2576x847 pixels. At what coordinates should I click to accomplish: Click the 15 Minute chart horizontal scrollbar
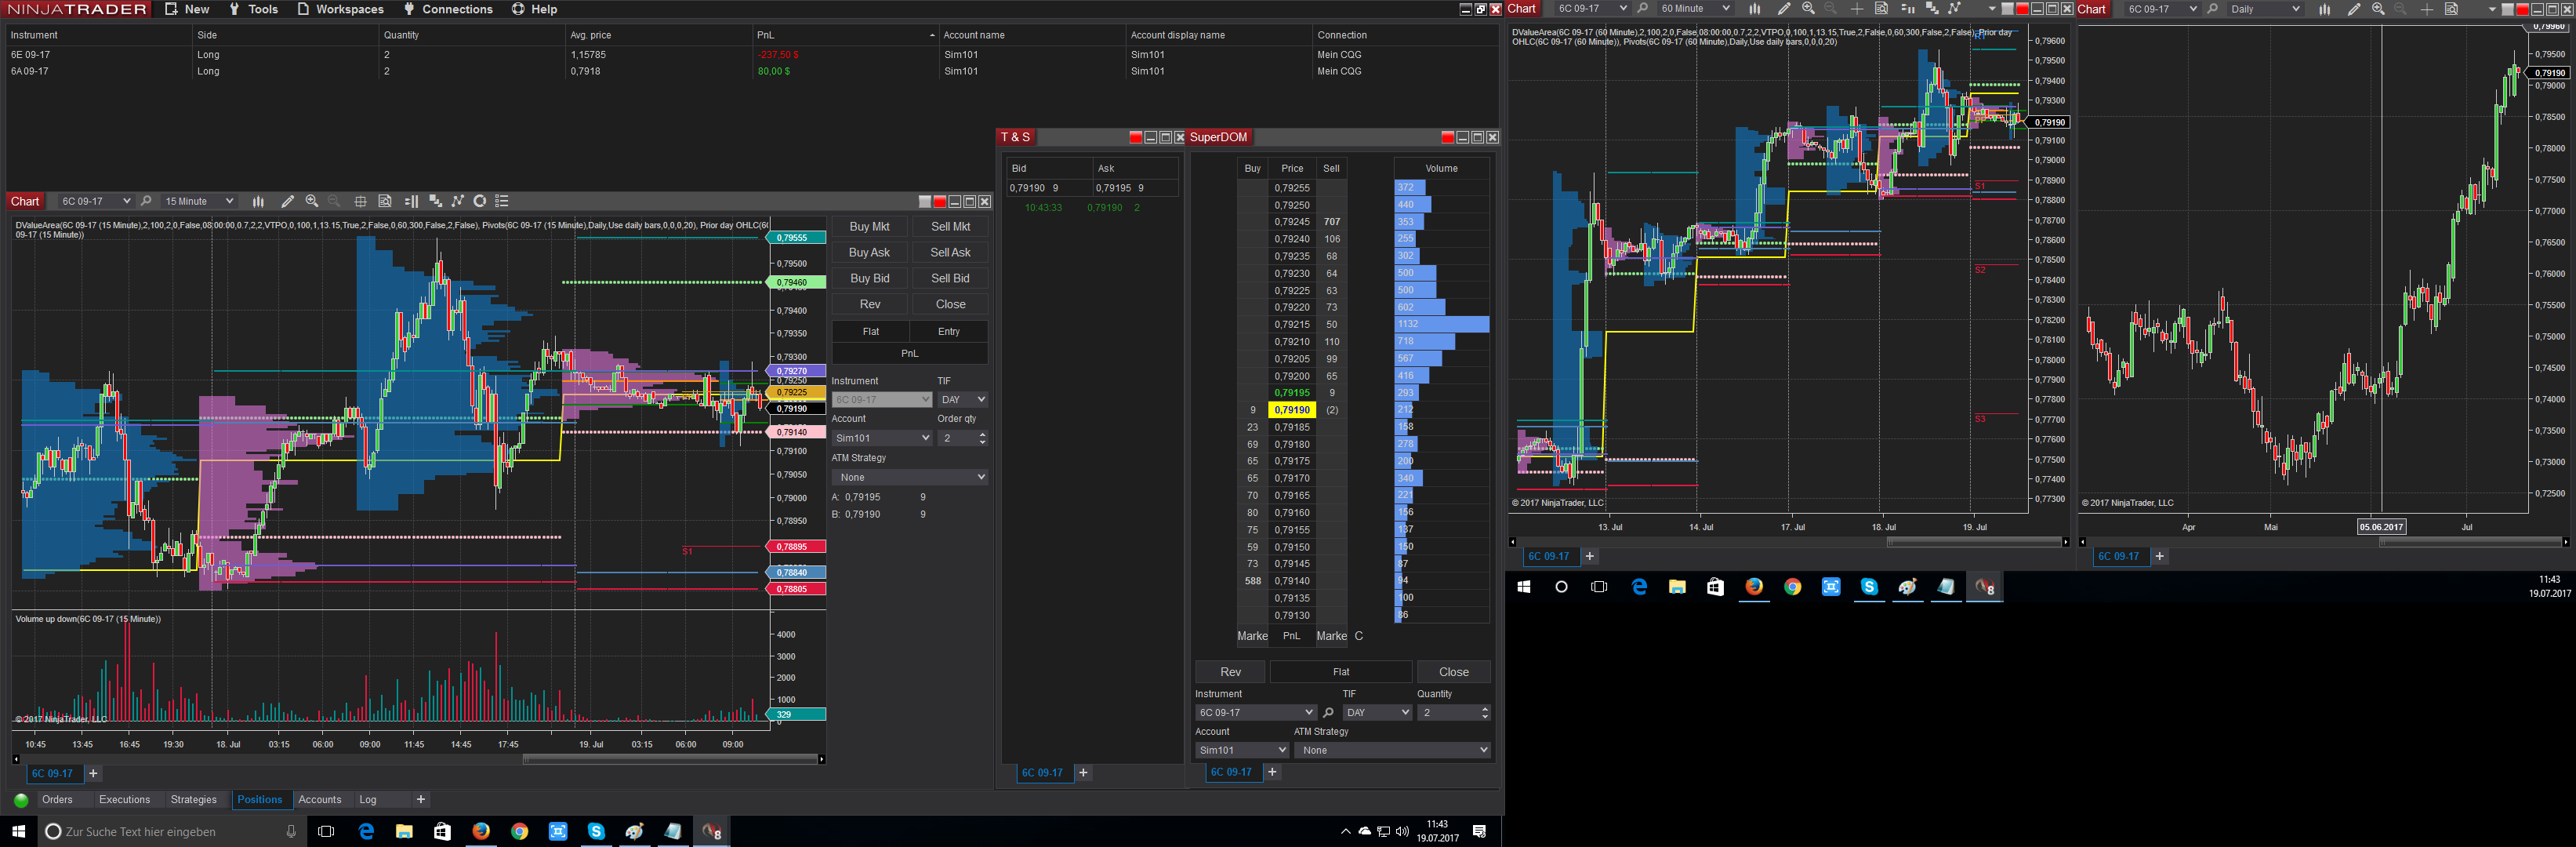670,760
